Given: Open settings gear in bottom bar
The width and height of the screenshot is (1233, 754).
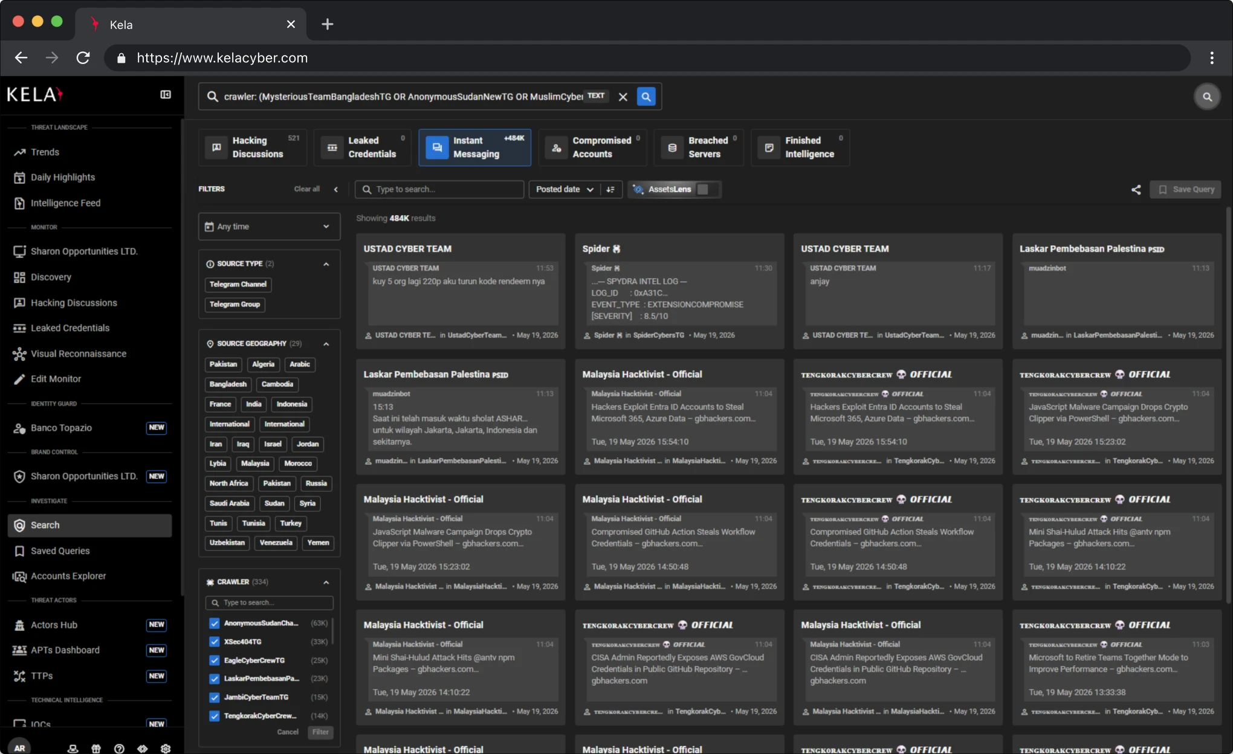Looking at the screenshot, I should click(166, 749).
